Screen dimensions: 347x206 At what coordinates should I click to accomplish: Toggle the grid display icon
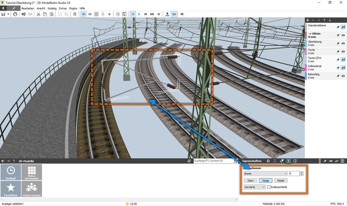[96, 14]
